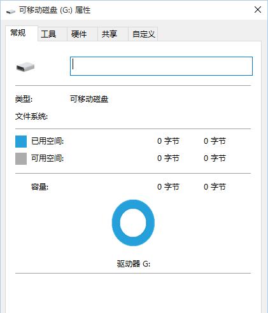Click the 可用空间 label
Image resolution: width=268 pixels, height=313 pixels.
coord(47,158)
